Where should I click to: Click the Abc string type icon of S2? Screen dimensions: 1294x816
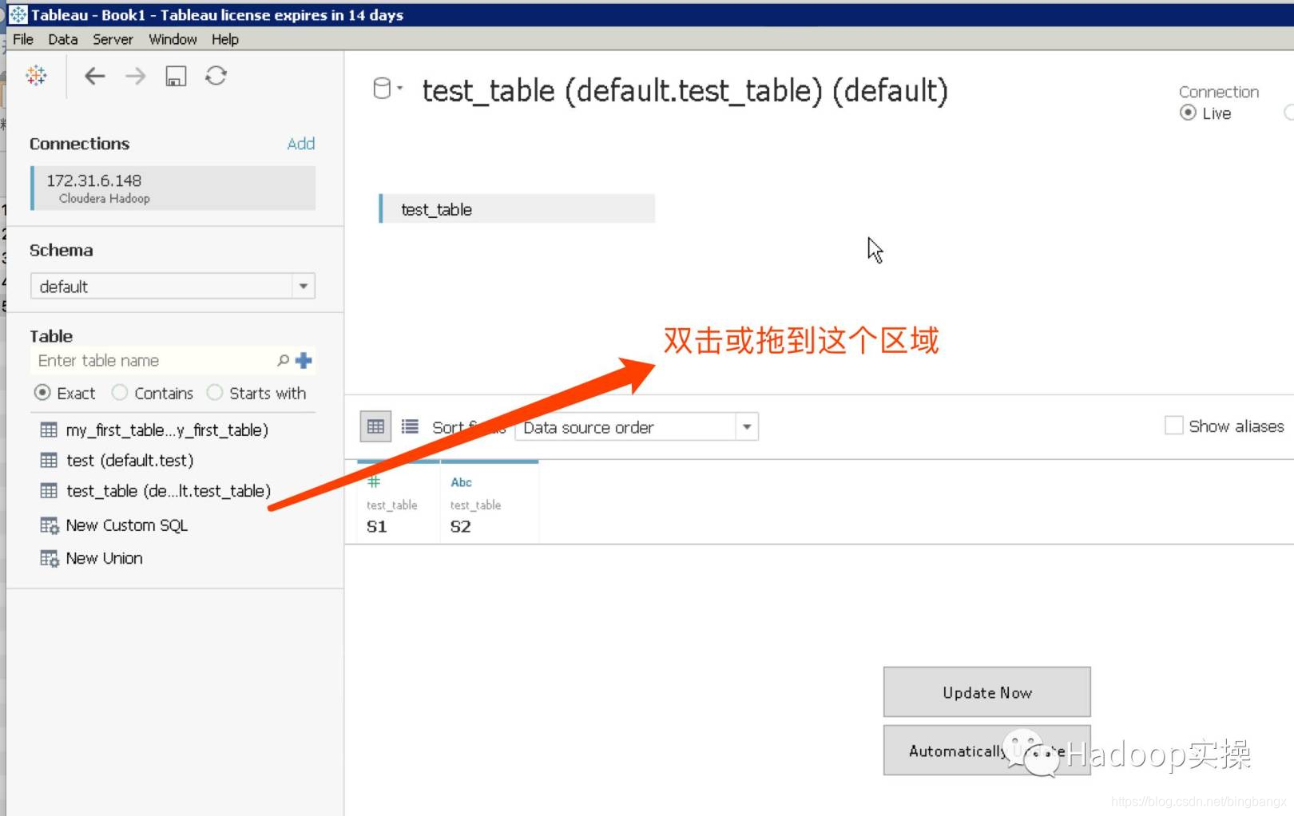tap(461, 482)
